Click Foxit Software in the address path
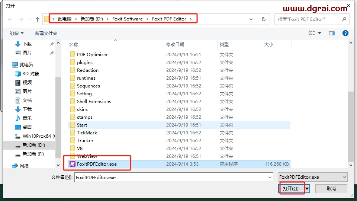This screenshot has width=357, height=201. pyautogui.click(x=128, y=19)
